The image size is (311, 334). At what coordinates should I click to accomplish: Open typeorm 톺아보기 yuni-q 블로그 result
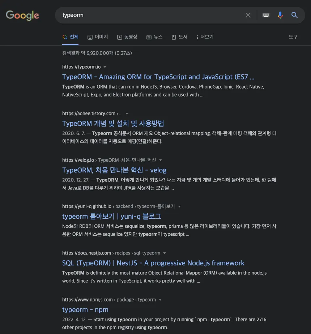point(112,217)
